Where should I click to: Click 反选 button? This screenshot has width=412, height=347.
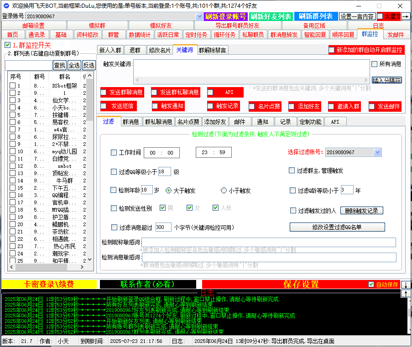pyautogui.click(x=89, y=65)
